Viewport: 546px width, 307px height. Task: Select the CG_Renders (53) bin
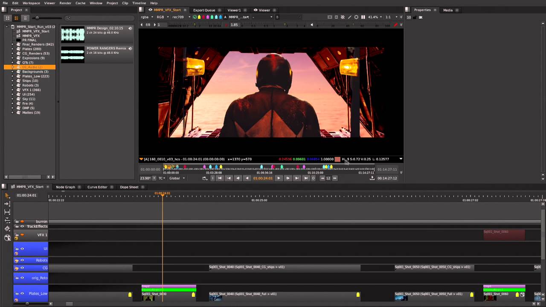(x=36, y=53)
